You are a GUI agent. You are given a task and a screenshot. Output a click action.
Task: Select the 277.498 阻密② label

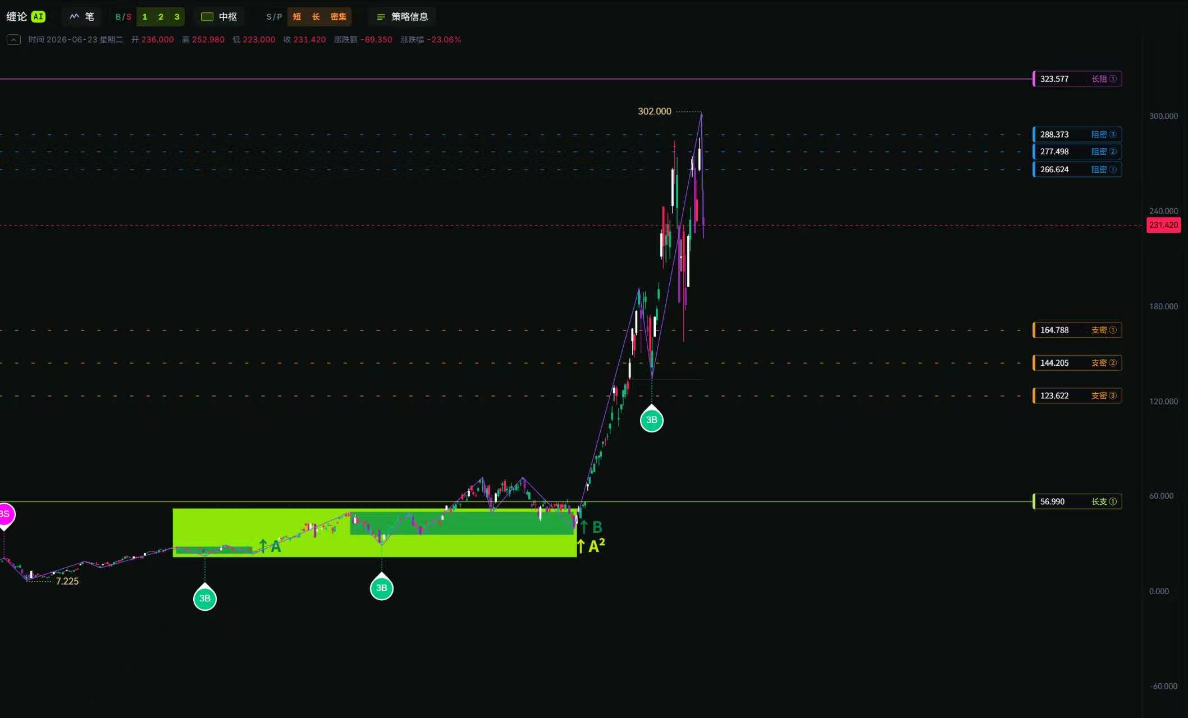tap(1077, 151)
